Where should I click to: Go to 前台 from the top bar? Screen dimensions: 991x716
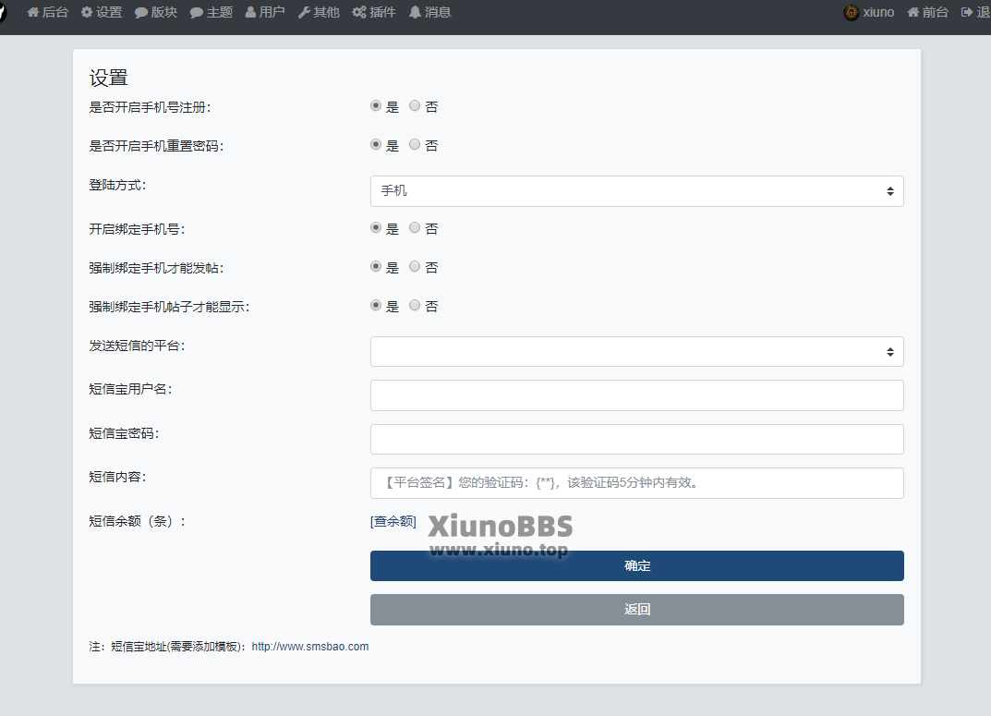point(928,12)
